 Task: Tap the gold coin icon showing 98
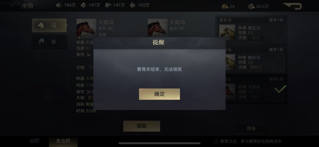pos(225,6)
